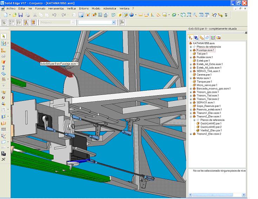Expand the Fuselaje.asm:1 tree node

click(191, 50)
